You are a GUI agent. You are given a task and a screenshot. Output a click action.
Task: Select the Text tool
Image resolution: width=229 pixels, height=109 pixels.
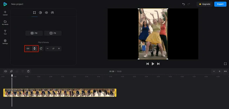(5, 32)
